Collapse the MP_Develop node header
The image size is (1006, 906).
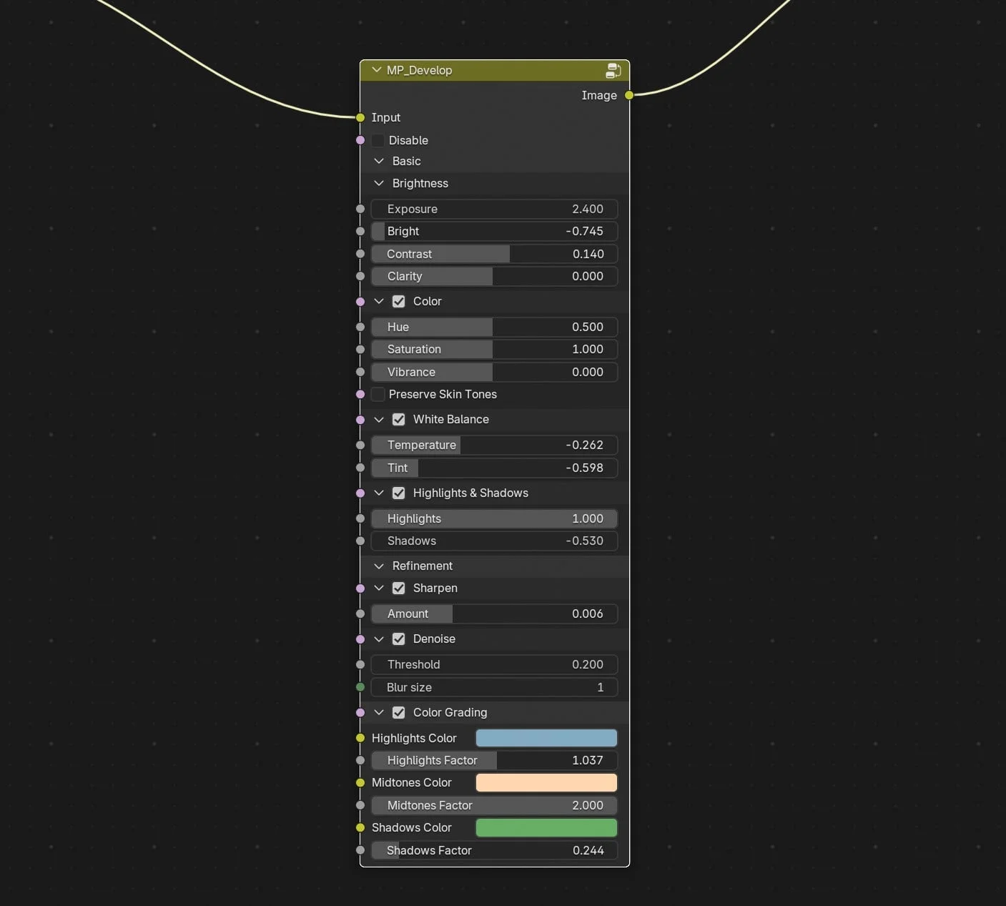pos(376,70)
